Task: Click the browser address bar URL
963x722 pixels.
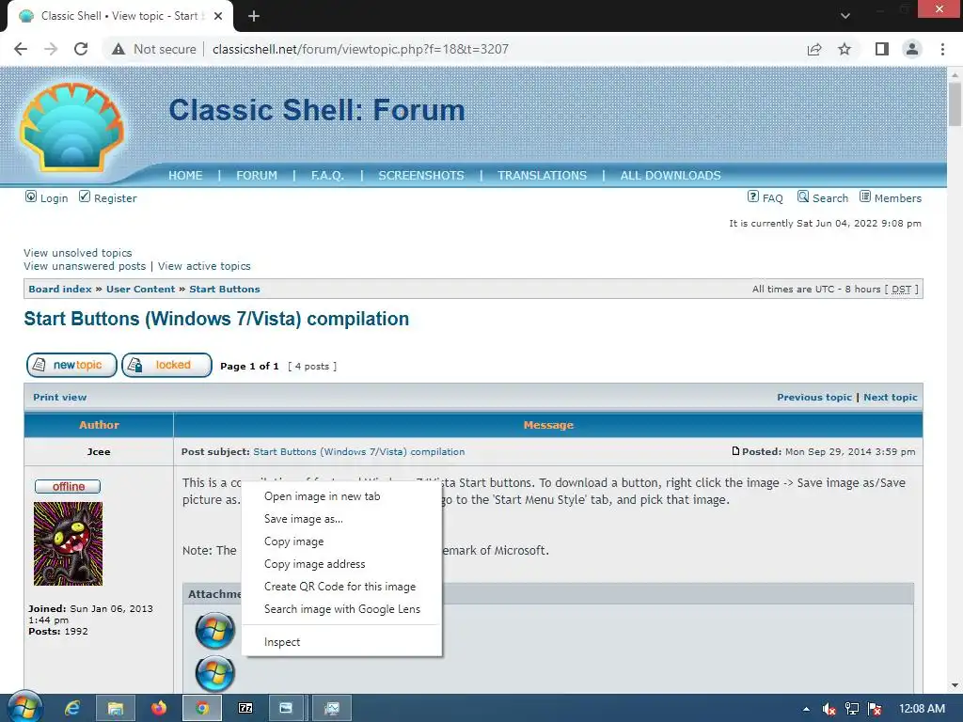Action: pyautogui.click(x=360, y=49)
